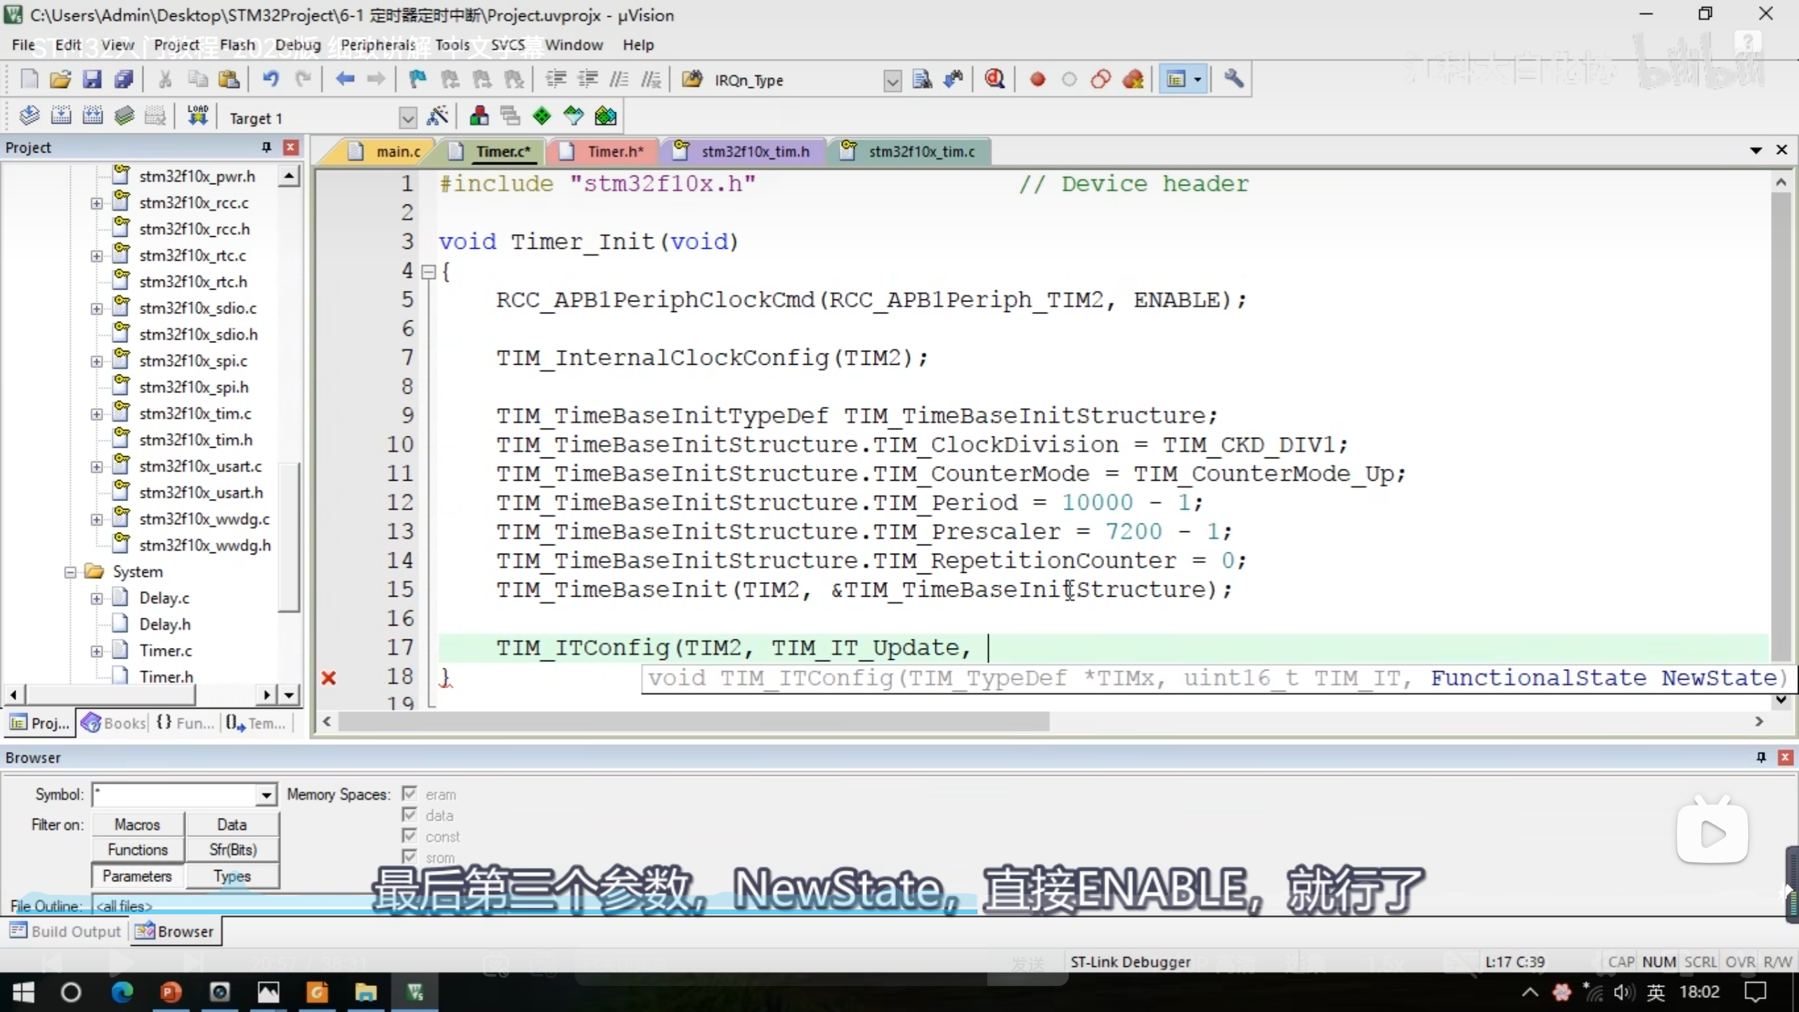The image size is (1799, 1012).
Task: Click the Symbol input field
Action: click(x=176, y=795)
